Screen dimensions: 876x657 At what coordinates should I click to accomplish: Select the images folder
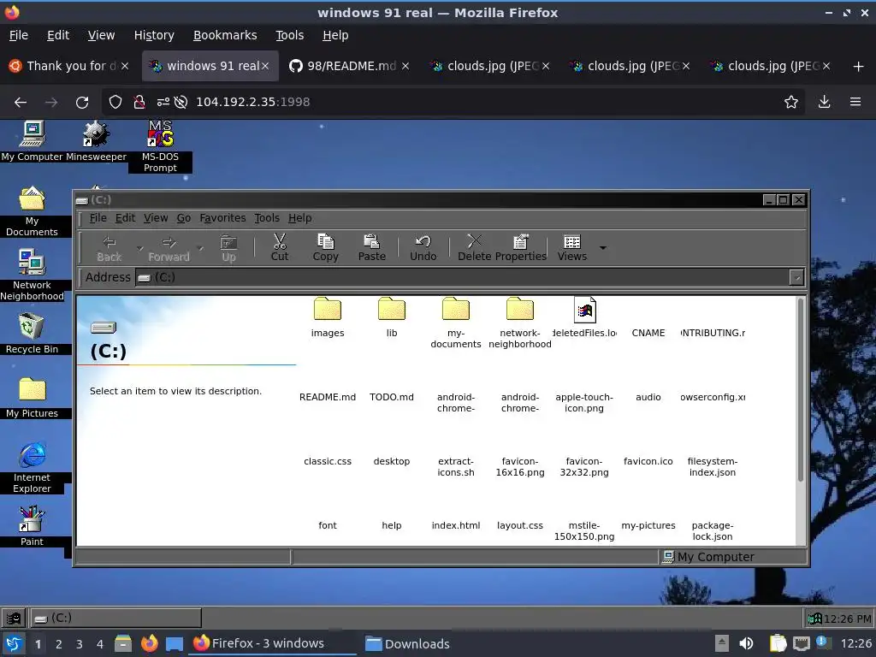tap(328, 317)
